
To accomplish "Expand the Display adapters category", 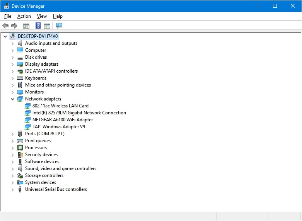I will pyautogui.click(x=12, y=65).
